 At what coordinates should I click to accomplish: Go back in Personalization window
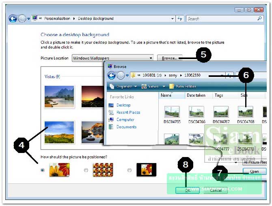[x=13, y=19]
